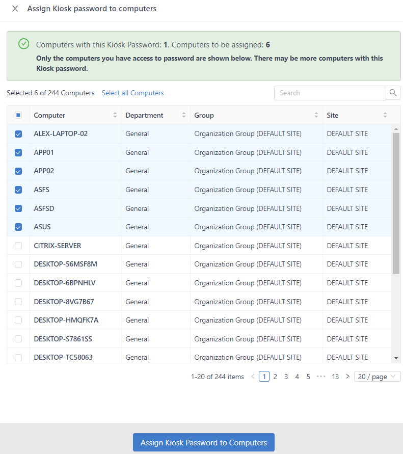The height and width of the screenshot is (454, 403).
Task: Click the DESKTOP-56MSF8M computer name
Action: coord(65,264)
